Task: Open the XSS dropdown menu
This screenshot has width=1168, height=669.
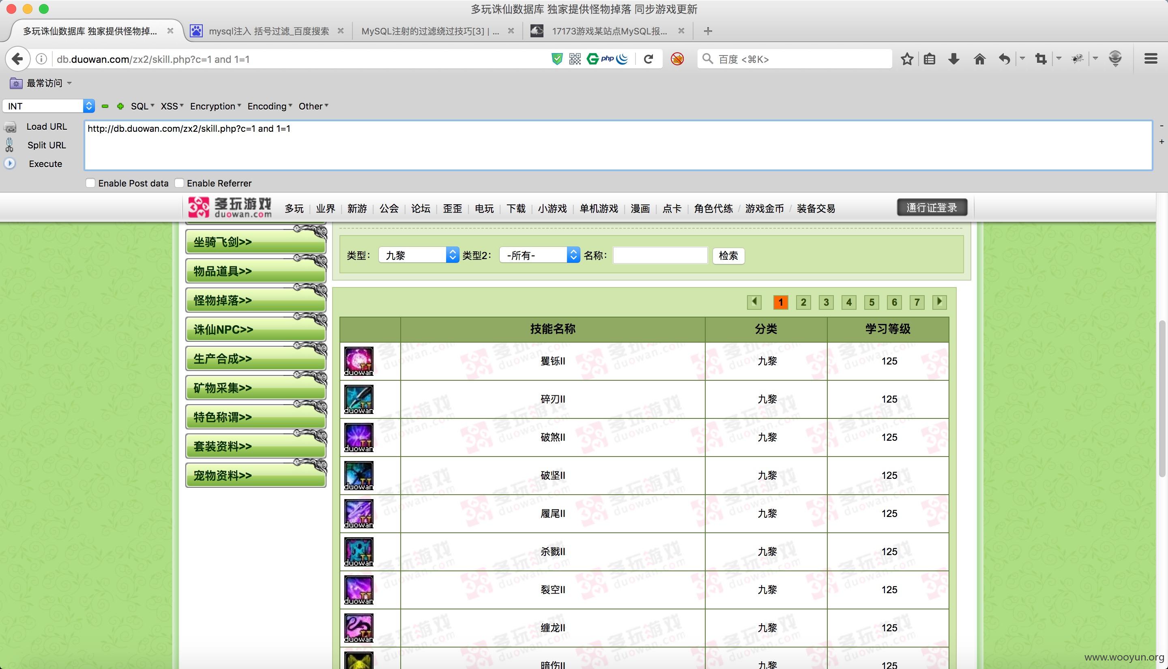Action: click(x=172, y=106)
